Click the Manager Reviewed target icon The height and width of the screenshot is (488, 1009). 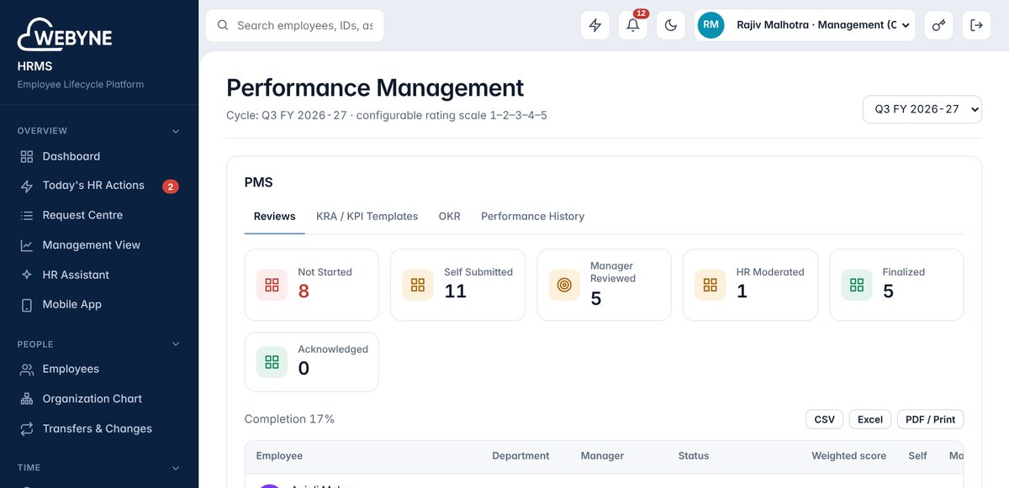point(564,285)
